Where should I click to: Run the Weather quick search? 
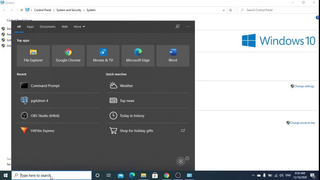point(147,86)
